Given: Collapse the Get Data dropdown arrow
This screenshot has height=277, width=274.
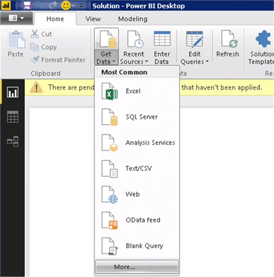Looking at the screenshot, I should [114, 62].
